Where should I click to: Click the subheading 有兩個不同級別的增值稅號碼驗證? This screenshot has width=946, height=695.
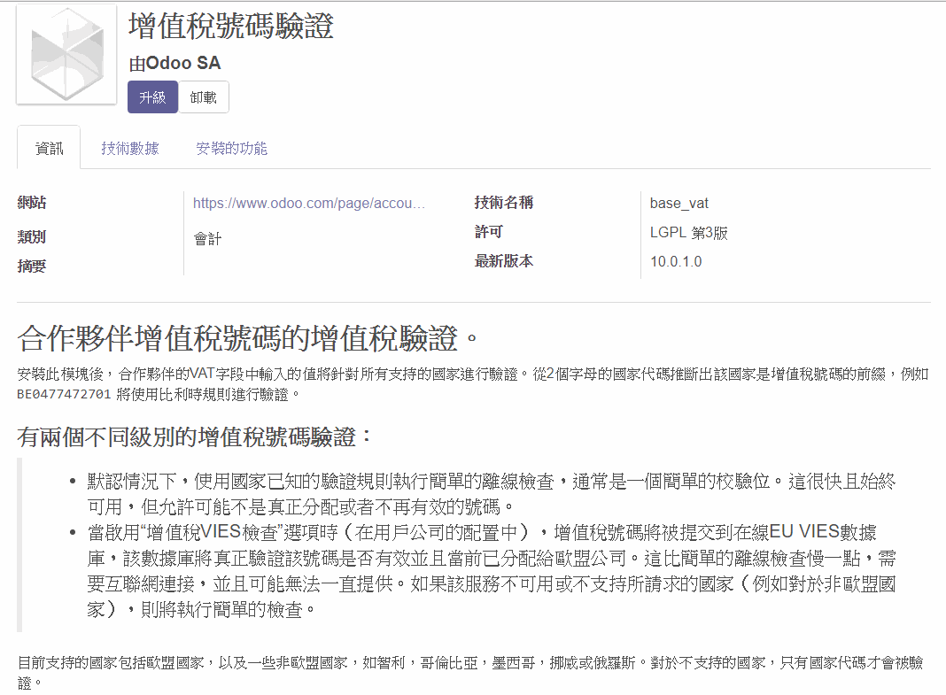(194, 437)
